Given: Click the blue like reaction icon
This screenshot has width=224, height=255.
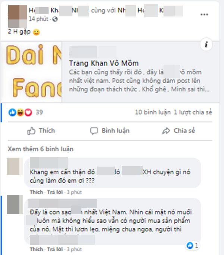Looking at the screenshot, I should pos(12,112).
